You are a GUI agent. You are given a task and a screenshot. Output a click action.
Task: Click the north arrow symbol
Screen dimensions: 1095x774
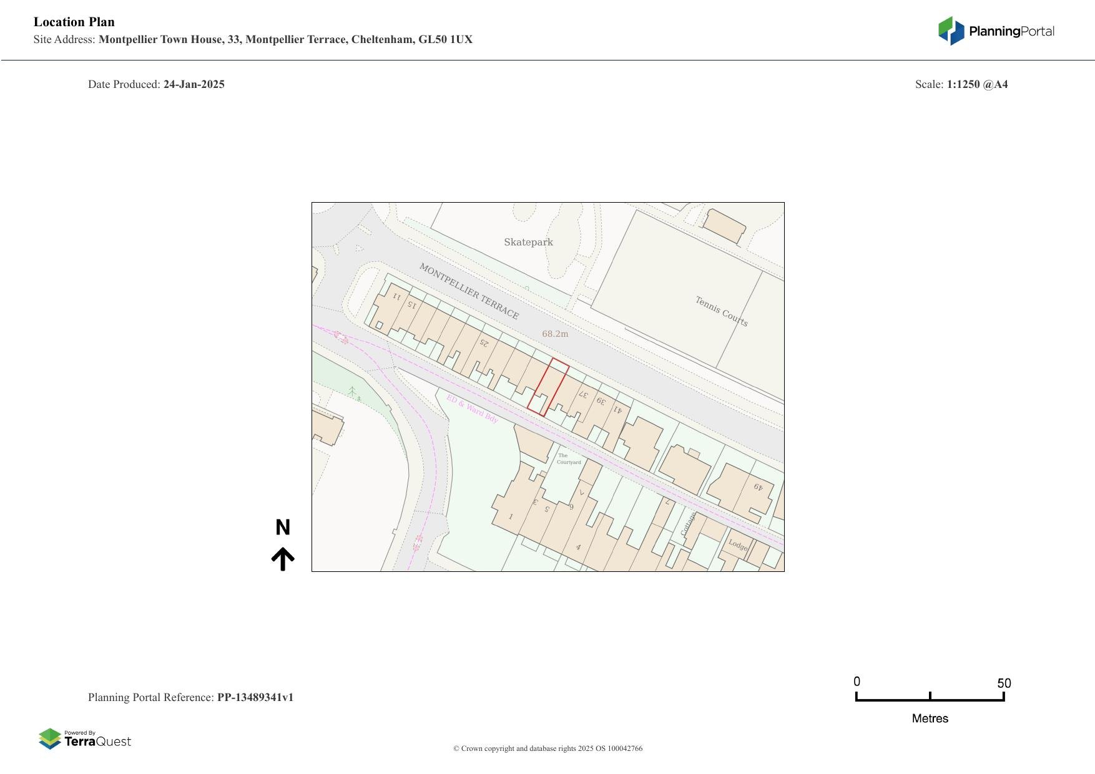(x=283, y=559)
